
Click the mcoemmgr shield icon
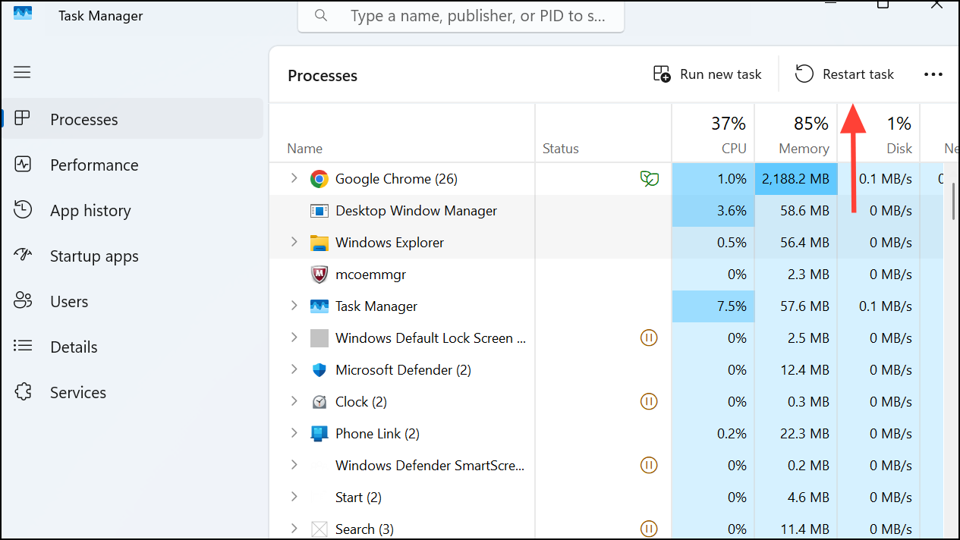[319, 275]
